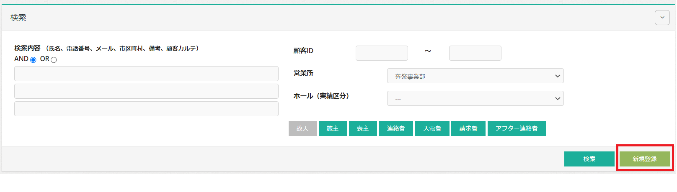This screenshot has height=192, width=677.
Task: Toggle the 施主 filter button
Action: 333,128
